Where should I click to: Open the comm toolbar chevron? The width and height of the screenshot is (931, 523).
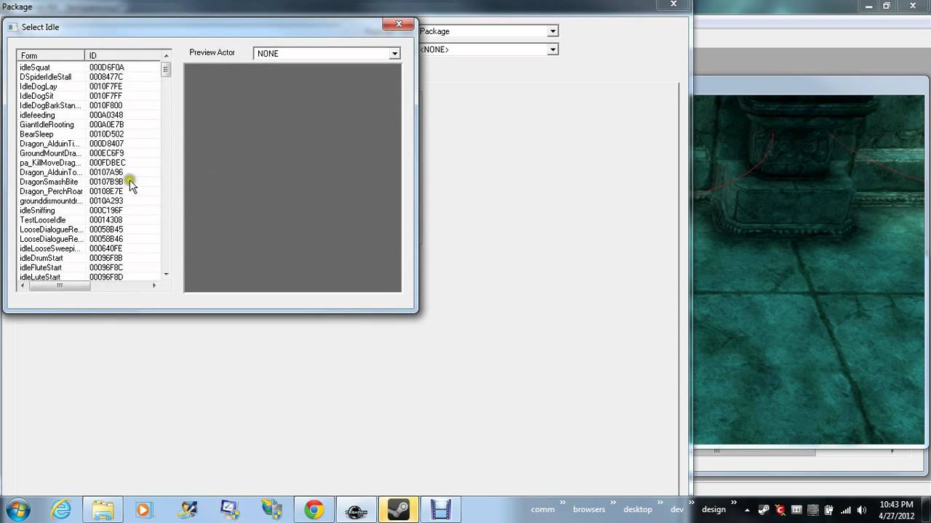click(562, 503)
